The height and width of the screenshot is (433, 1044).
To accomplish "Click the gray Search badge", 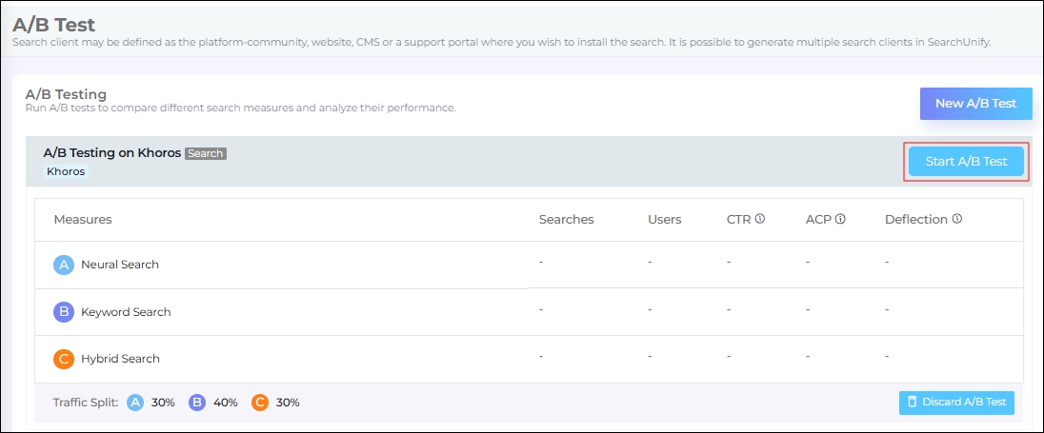I will [x=205, y=153].
